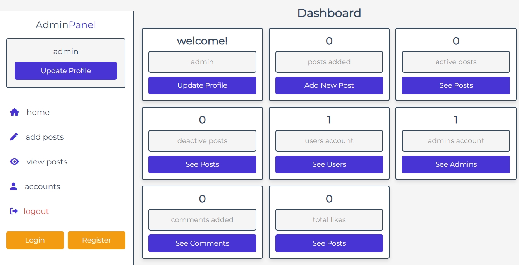Click Update Profile in the sidebar admin box
Image resolution: width=519 pixels, height=265 pixels.
[66, 71]
